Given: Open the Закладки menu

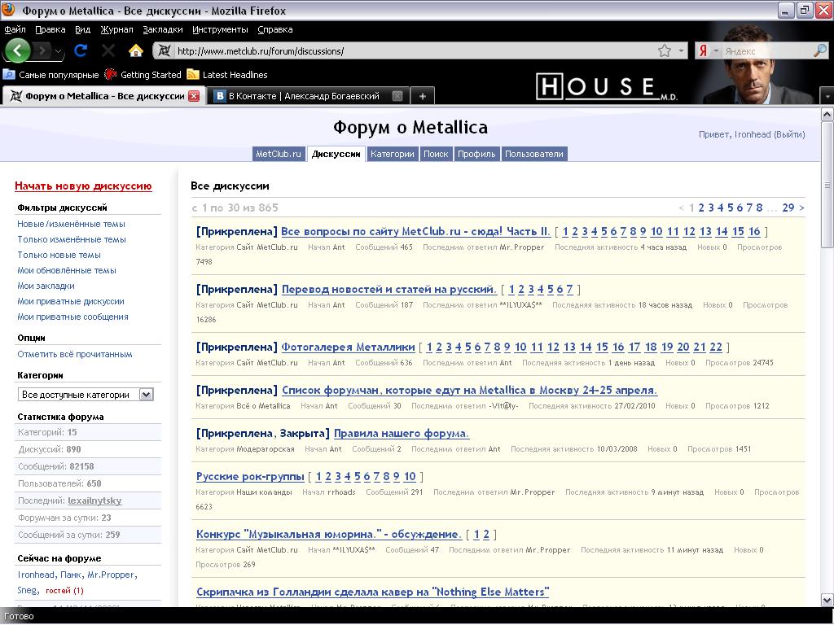Looking at the screenshot, I should point(157,29).
